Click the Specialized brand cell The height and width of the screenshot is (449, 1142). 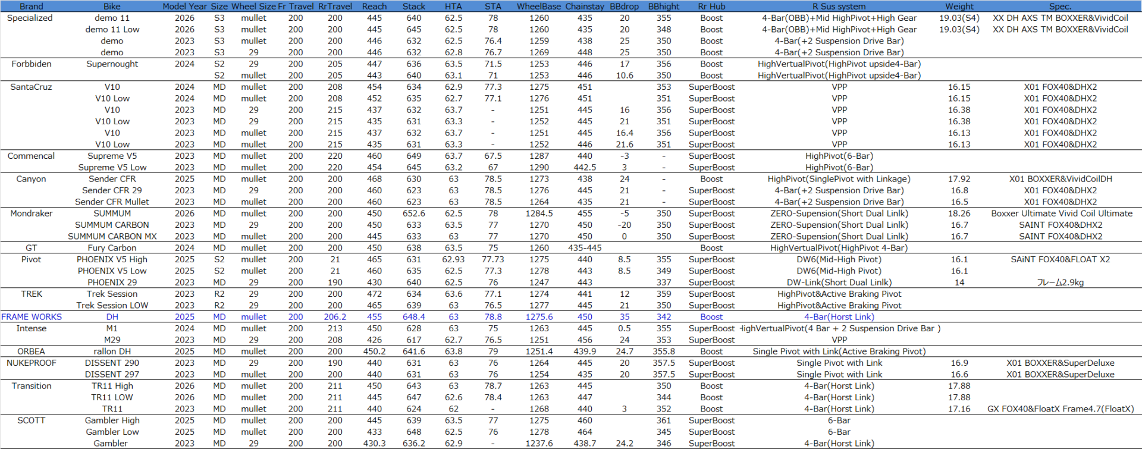coord(30,18)
